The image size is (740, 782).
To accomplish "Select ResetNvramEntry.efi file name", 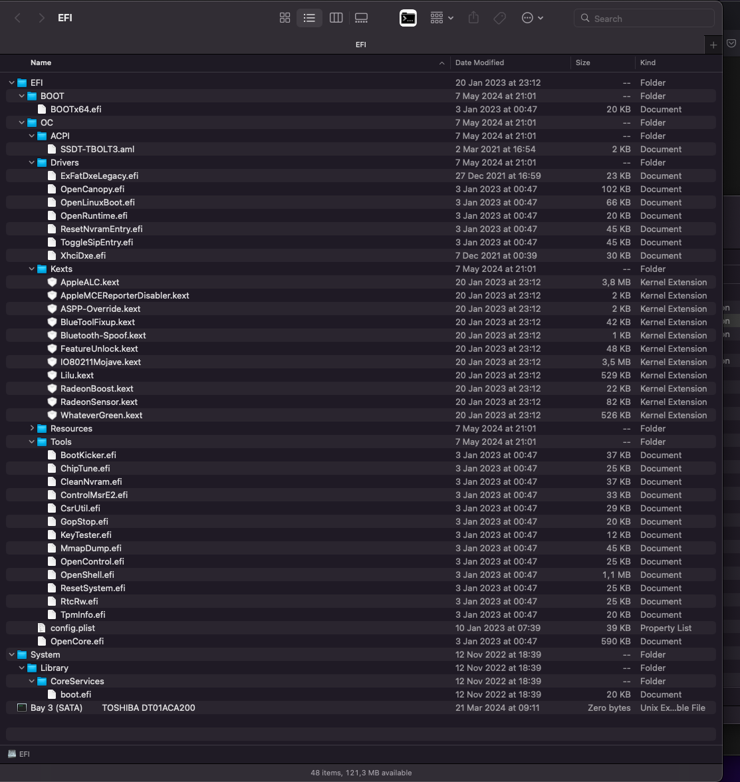I will point(101,229).
